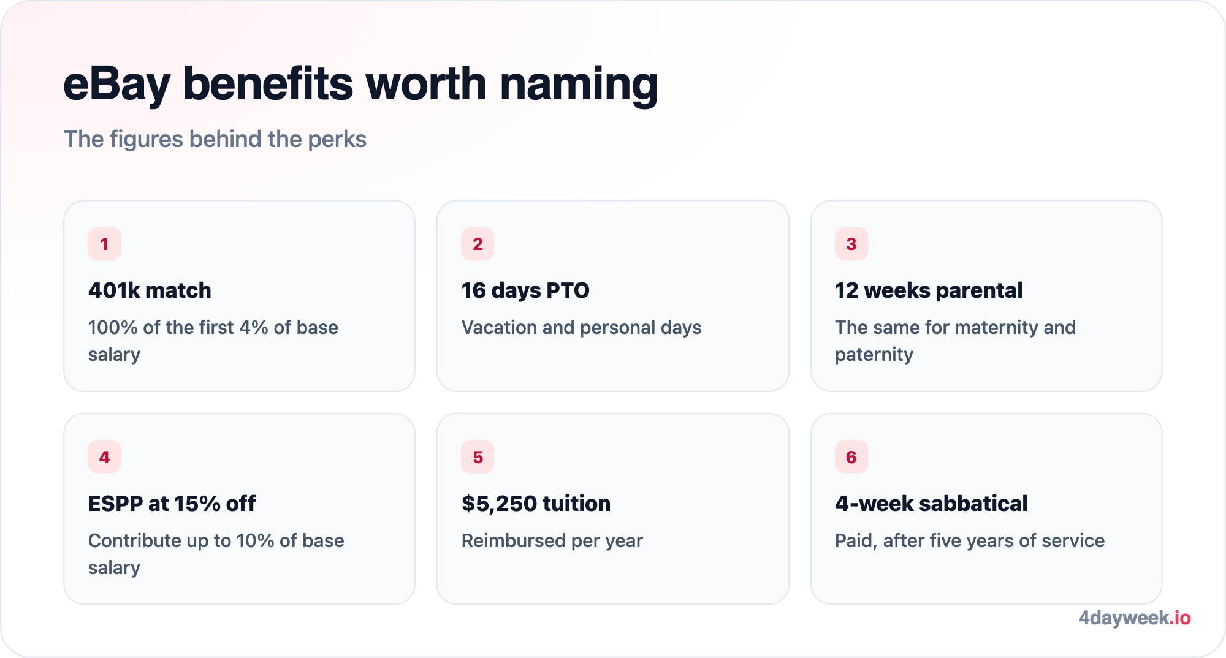The image size is (1226, 658).
Task: Click the number 5 badge icon
Action: (478, 457)
